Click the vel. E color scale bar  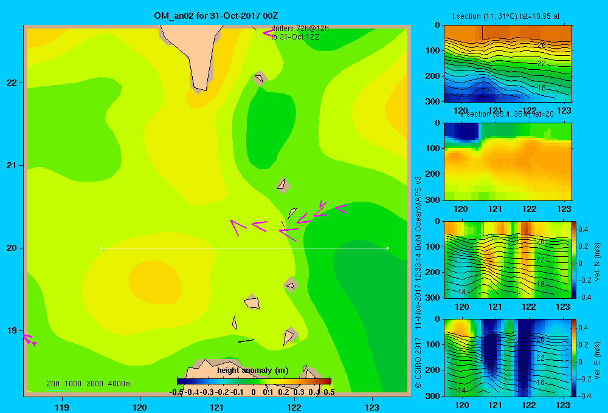click(x=575, y=358)
